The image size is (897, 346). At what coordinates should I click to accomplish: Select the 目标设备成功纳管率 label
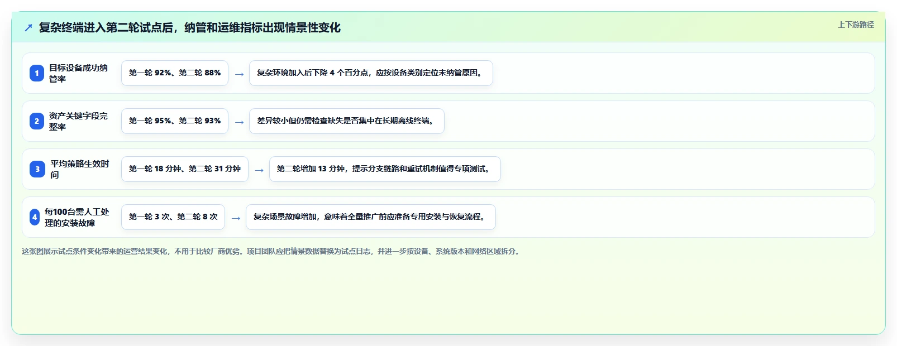[78, 73]
